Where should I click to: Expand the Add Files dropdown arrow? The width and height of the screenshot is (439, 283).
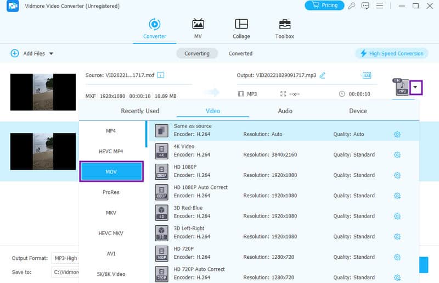tap(51, 54)
